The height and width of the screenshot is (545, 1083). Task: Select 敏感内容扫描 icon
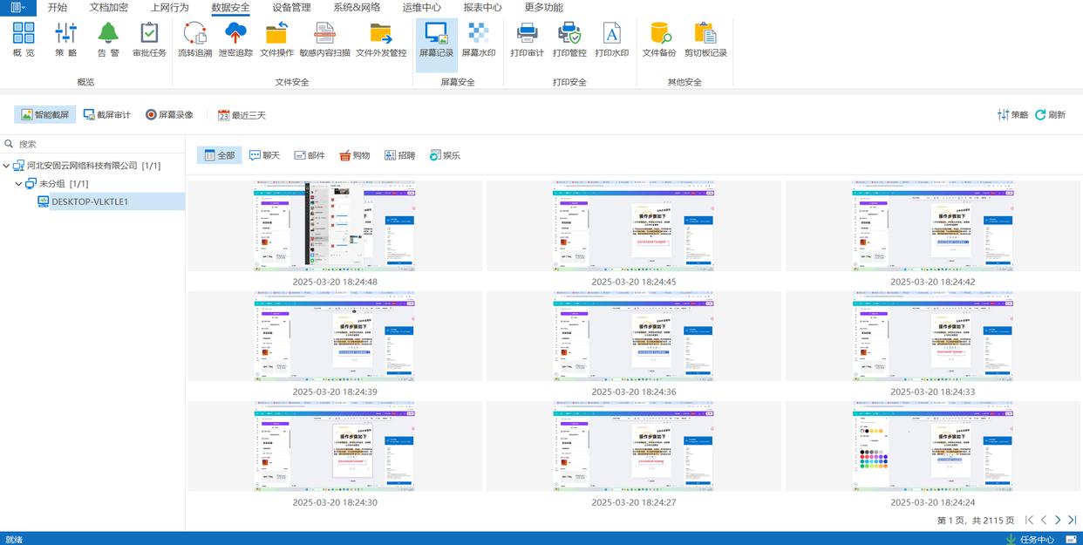(x=324, y=35)
